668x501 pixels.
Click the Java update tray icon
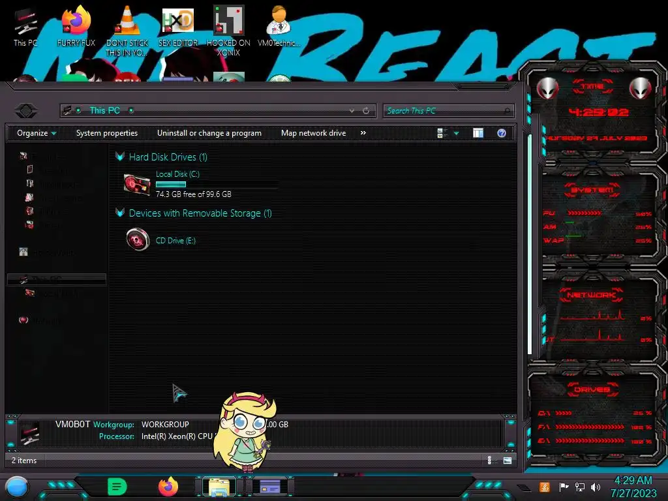(x=544, y=487)
